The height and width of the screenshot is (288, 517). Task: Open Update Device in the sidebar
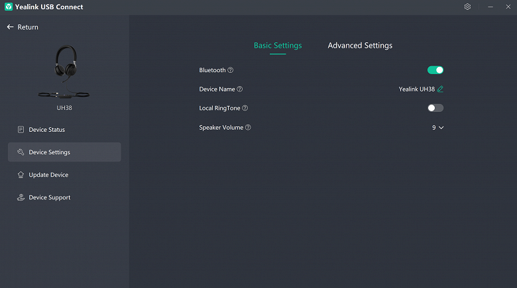point(48,175)
